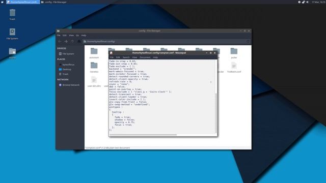Viewport: 326px width, 183px height.
Task: Click the network icon in the system tray
Action: pyautogui.click(x=304, y=2)
